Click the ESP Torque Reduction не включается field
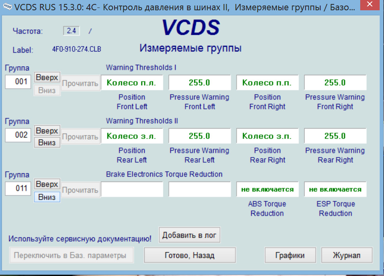 click(x=335, y=189)
